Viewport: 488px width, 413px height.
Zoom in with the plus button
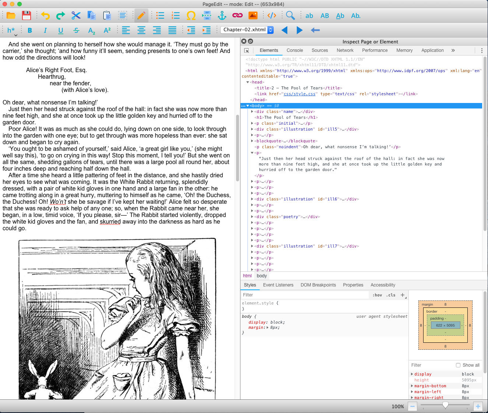click(478, 406)
